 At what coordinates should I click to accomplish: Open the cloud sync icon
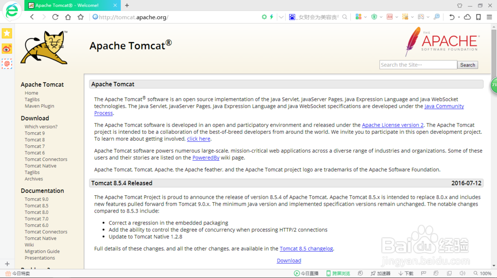pos(467,17)
